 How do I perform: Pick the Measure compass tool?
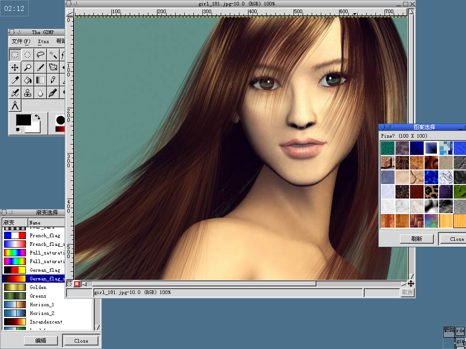click(15, 106)
